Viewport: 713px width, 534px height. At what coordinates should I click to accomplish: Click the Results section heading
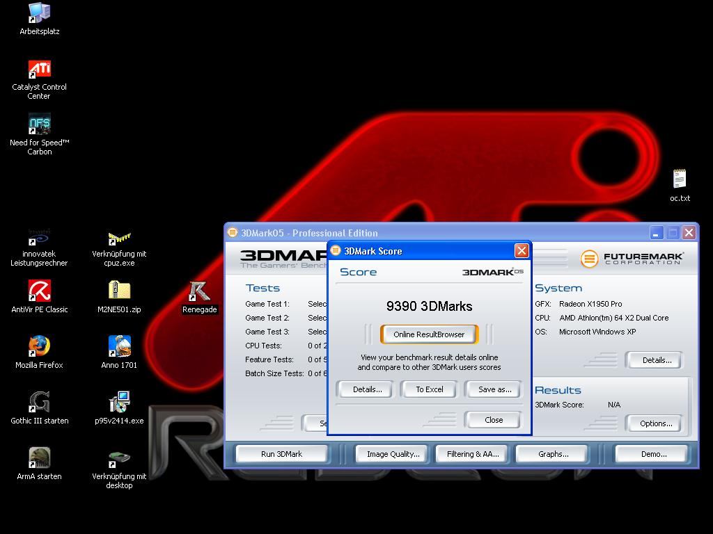(558, 391)
